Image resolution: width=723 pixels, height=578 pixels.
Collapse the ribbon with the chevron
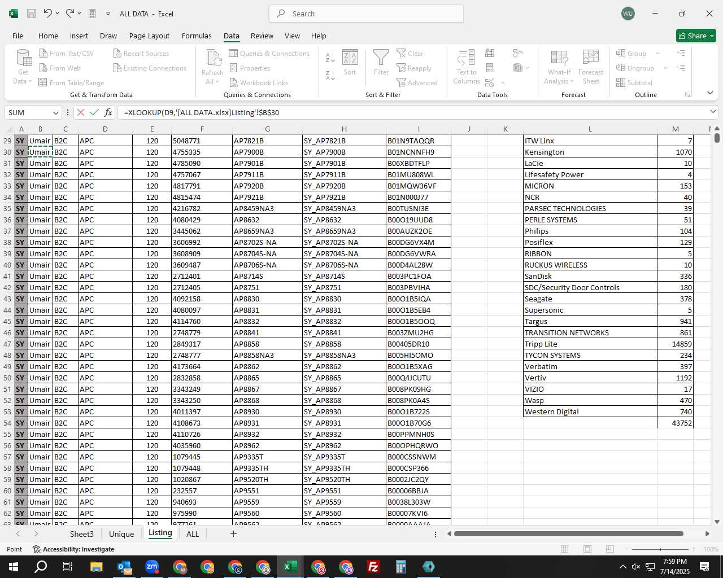point(710,93)
